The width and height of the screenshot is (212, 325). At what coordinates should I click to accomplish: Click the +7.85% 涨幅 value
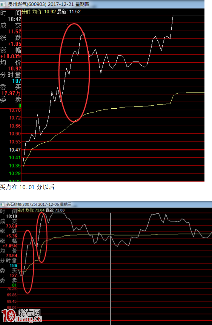point(9,246)
